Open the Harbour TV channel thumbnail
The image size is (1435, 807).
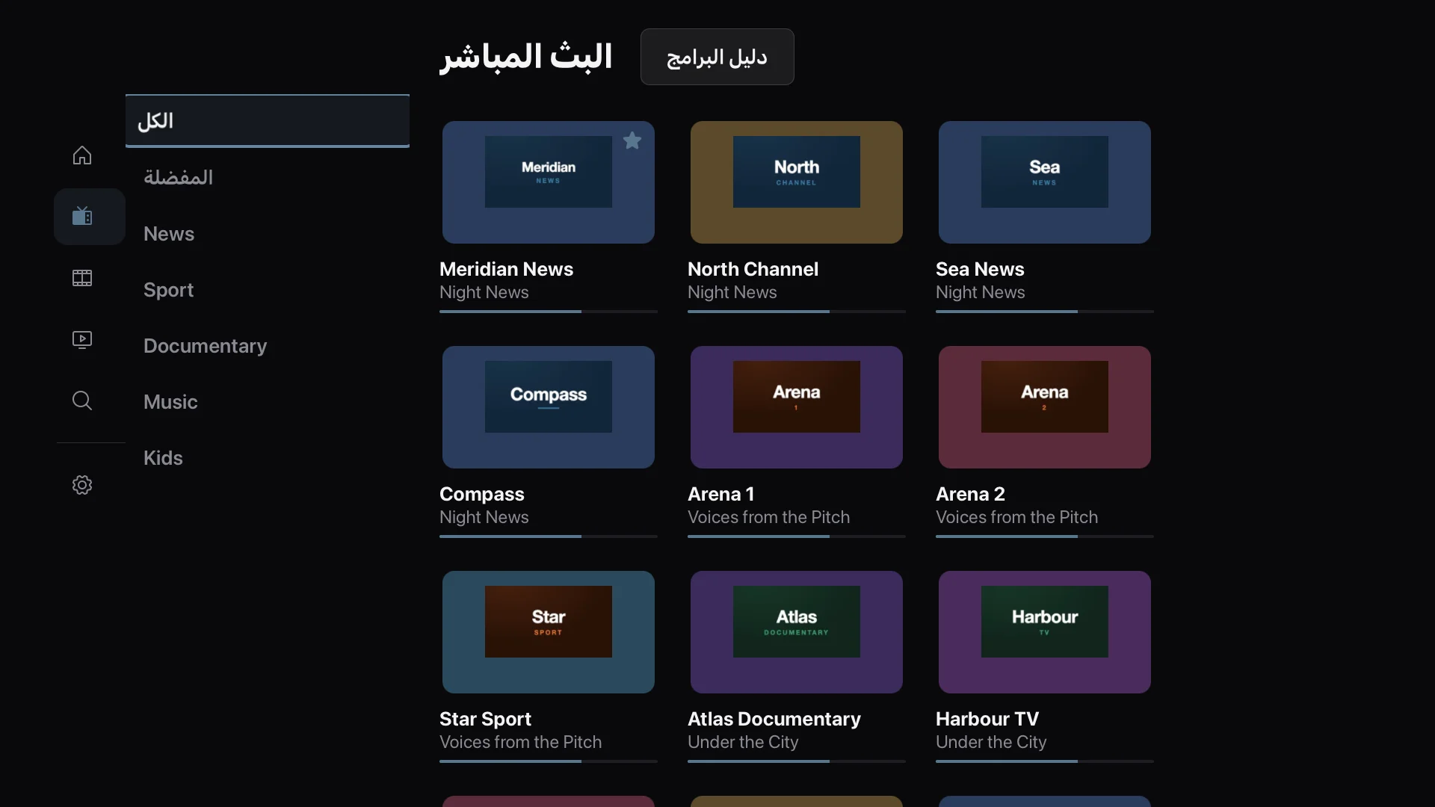coord(1045,632)
